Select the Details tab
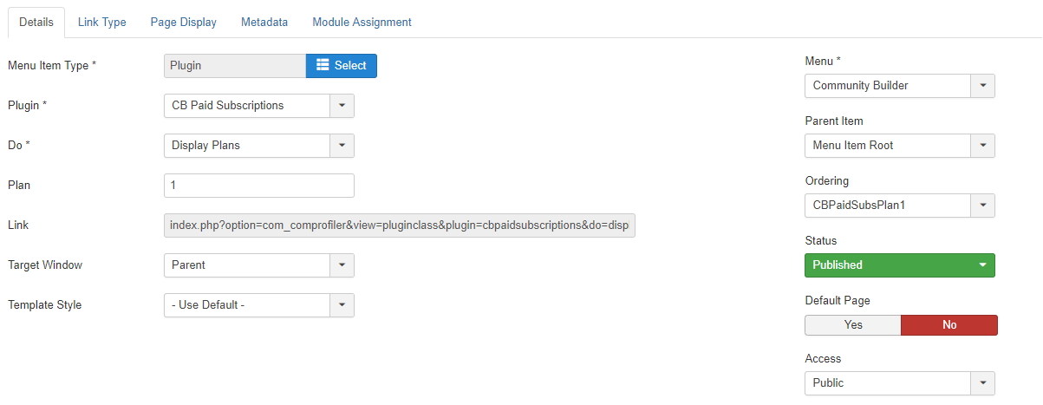This screenshot has width=1043, height=405. click(36, 23)
